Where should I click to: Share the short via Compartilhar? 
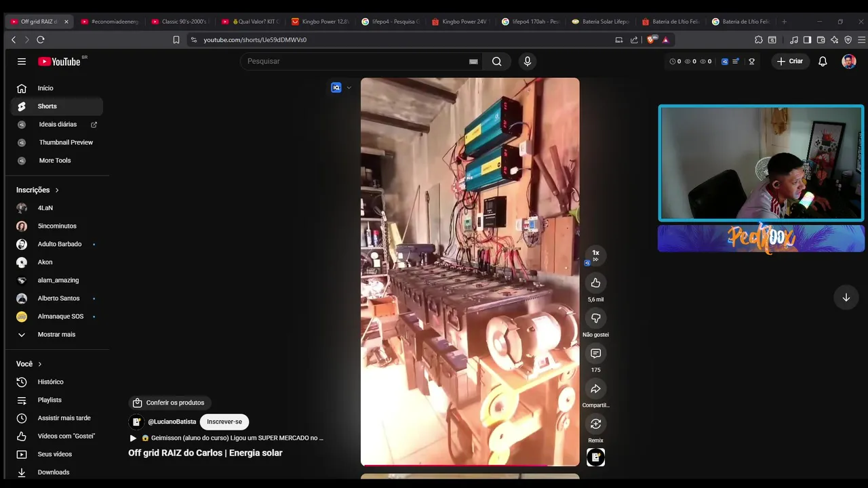pyautogui.click(x=595, y=388)
